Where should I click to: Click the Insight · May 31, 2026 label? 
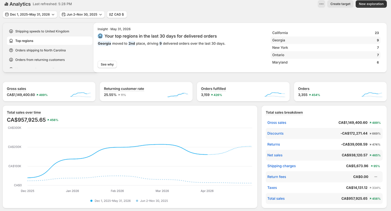tap(114, 29)
